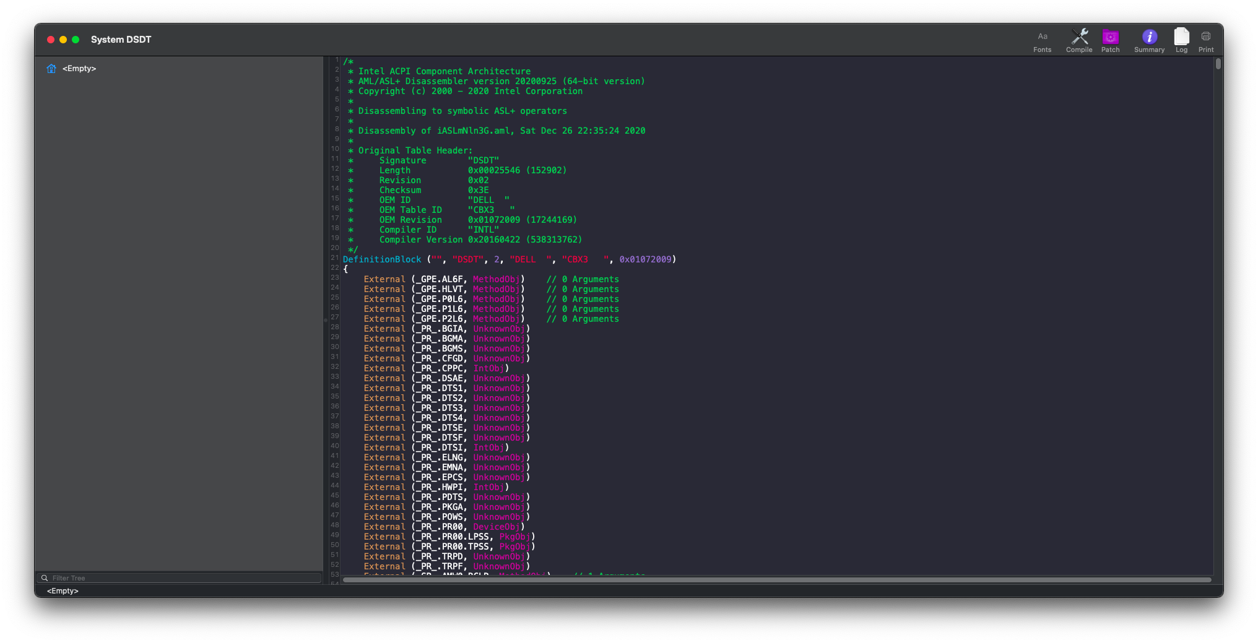
Task: Click the 'Length 0x00025546 (152902)' line
Action: click(457, 170)
